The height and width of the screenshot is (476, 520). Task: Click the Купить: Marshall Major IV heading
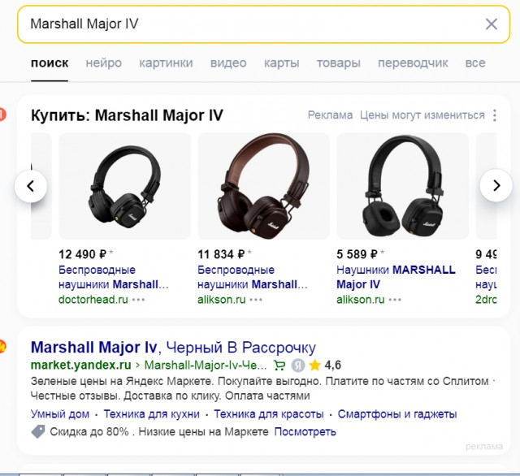127,115
